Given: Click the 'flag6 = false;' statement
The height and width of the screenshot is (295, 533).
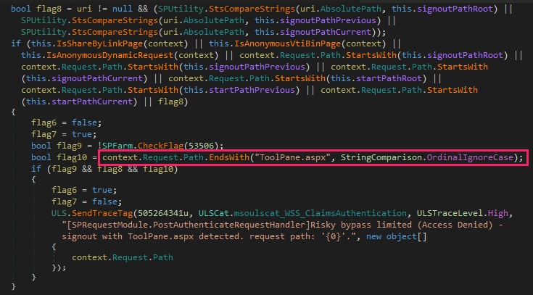Looking at the screenshot, I should tap(66, 123).
